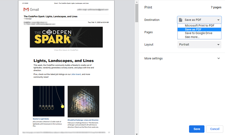Click the 7 pages count label
225x135 pixels.
pos(216,7)
